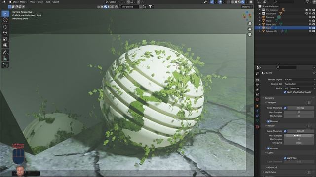The height and width of the screenshot is (177, 316).
Task: Click the outliner filter funnel icon
Action: click(307, 2)
